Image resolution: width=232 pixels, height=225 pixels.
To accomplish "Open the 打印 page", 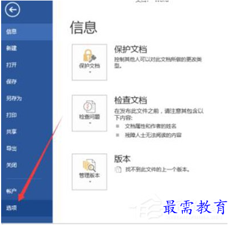I will pos(27,115).
